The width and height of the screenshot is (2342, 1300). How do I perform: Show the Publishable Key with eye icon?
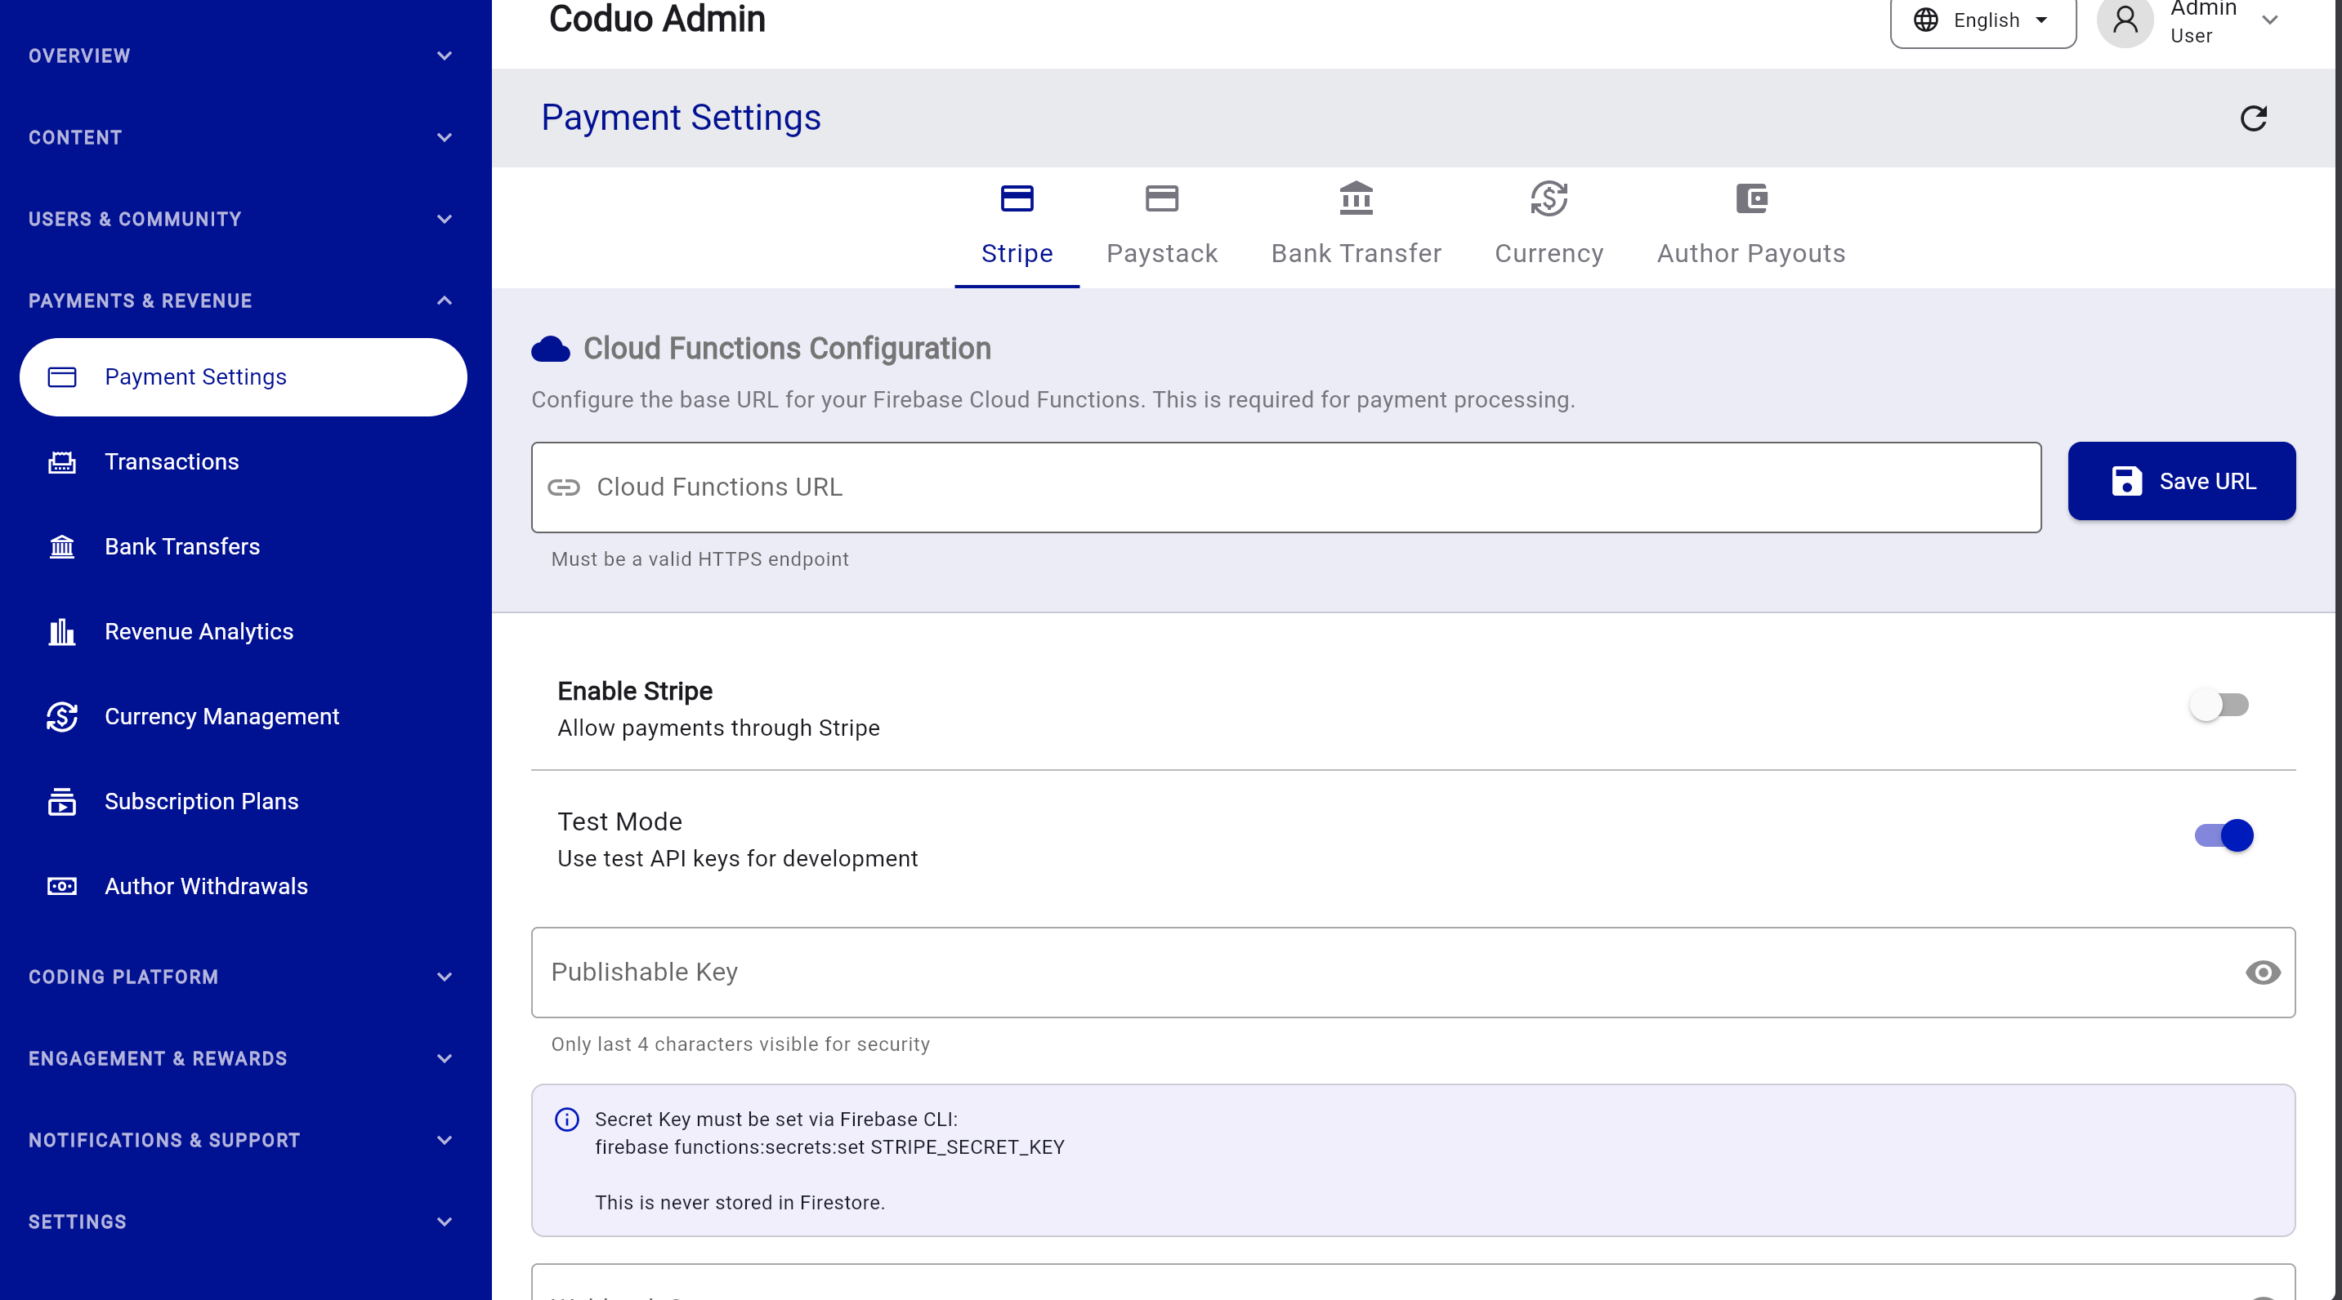pyautogui.click(x=2262, y=973)
